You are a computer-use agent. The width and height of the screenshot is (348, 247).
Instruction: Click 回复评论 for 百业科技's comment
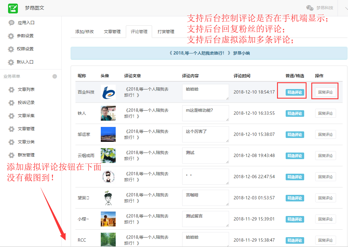point(325,92)
